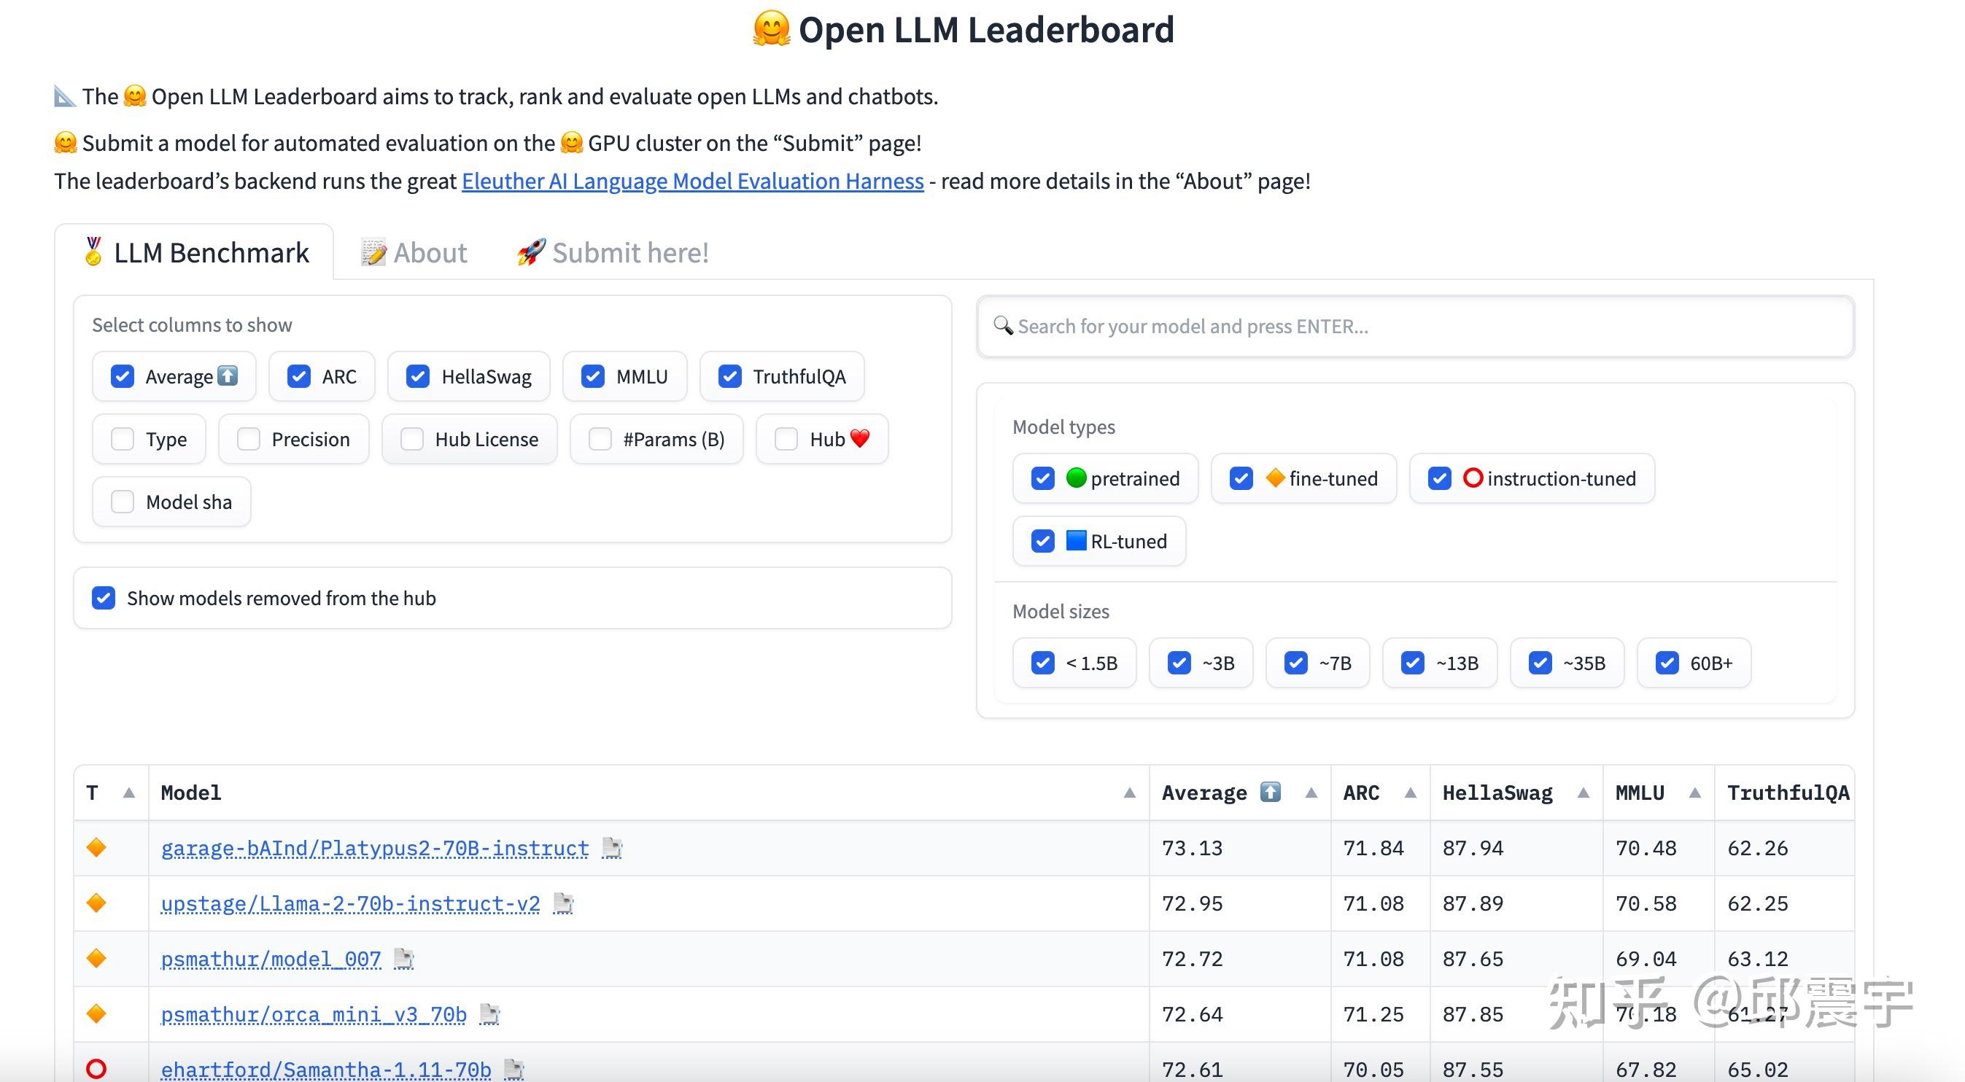Toggle Show models removed from the hub
1965x1082 pixels.
click(104, 598)
